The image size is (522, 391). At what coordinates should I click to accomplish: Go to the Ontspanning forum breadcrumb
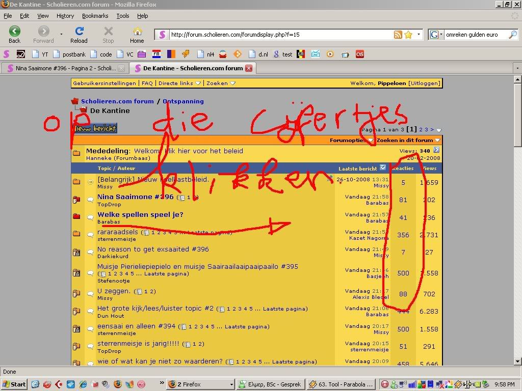183,101
